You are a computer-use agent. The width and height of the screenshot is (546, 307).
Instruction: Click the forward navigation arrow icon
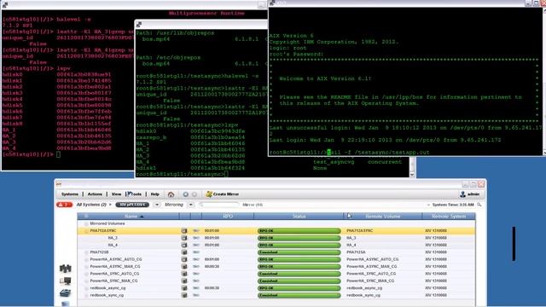(x=195, y=194)
